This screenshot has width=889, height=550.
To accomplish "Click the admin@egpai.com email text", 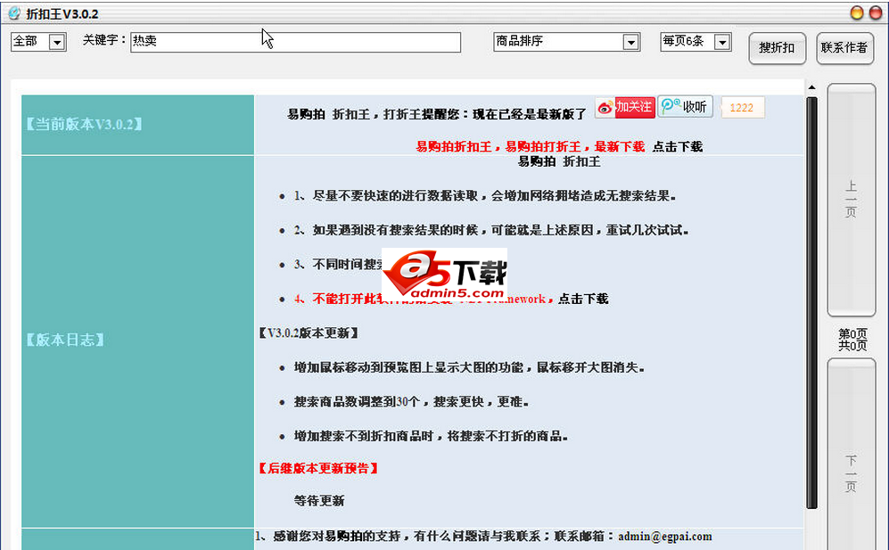I will click(x=665, y=537).
